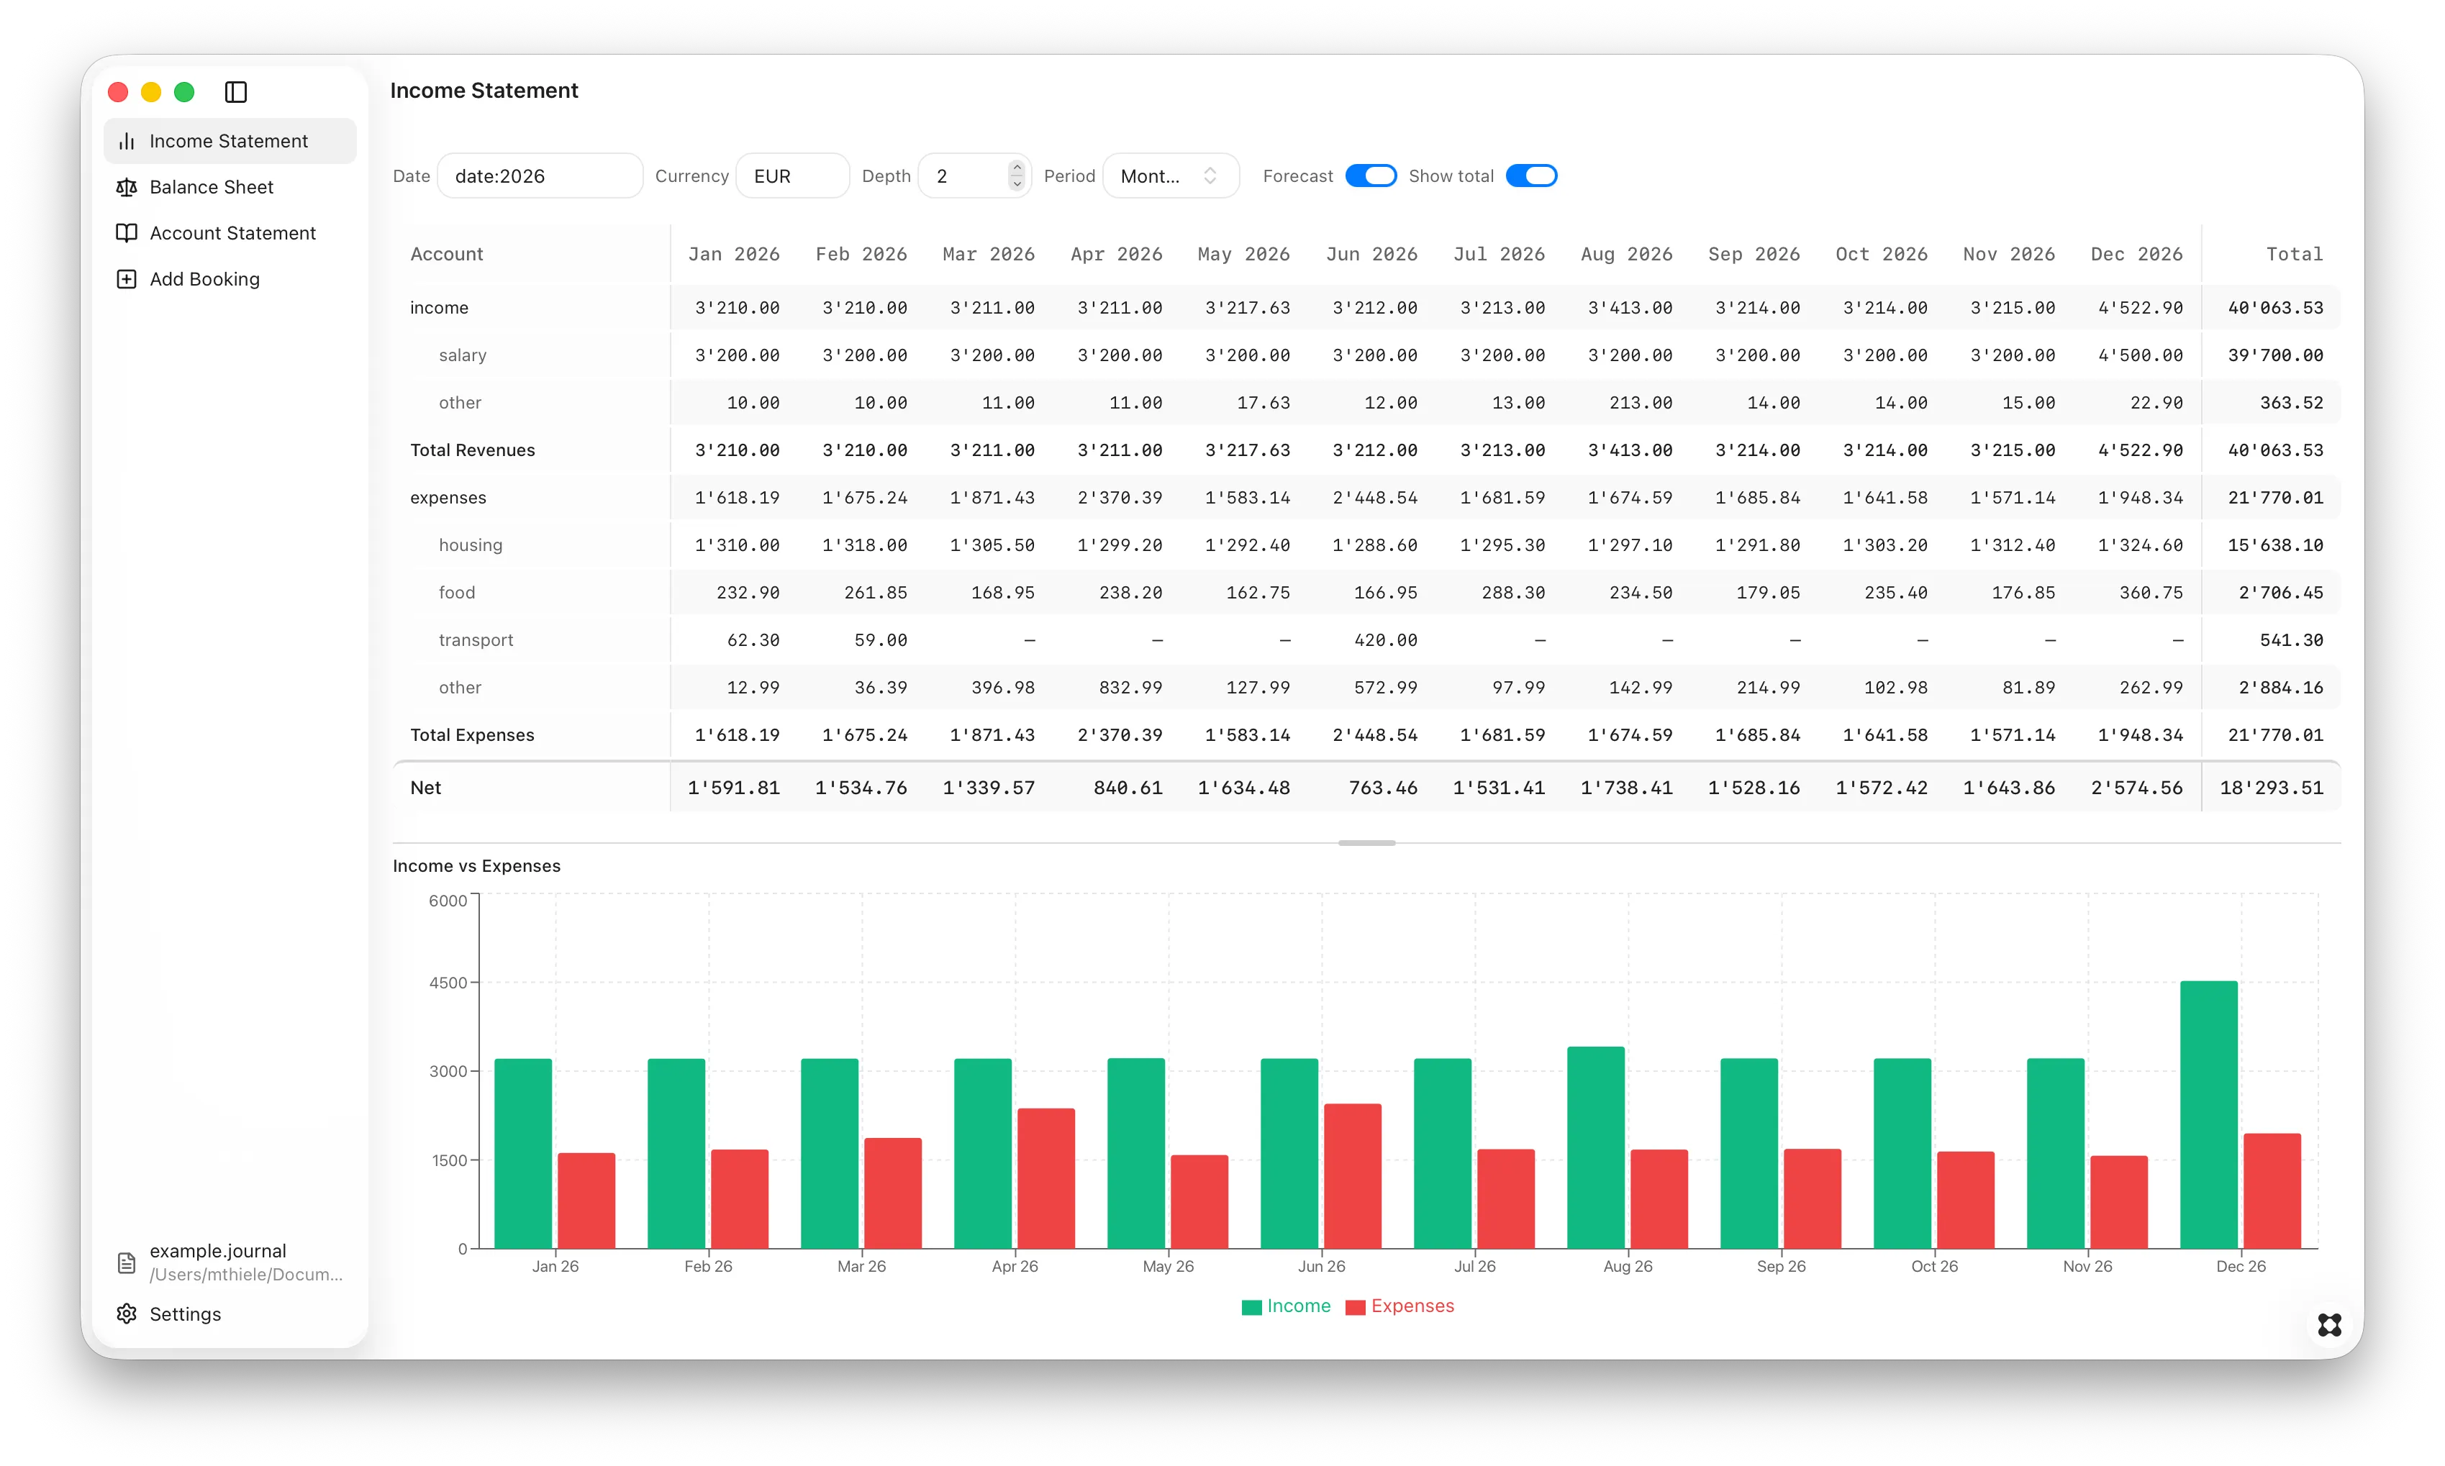Click the food account row label
Screen dimensions: 2445x1466
point(456,592)
